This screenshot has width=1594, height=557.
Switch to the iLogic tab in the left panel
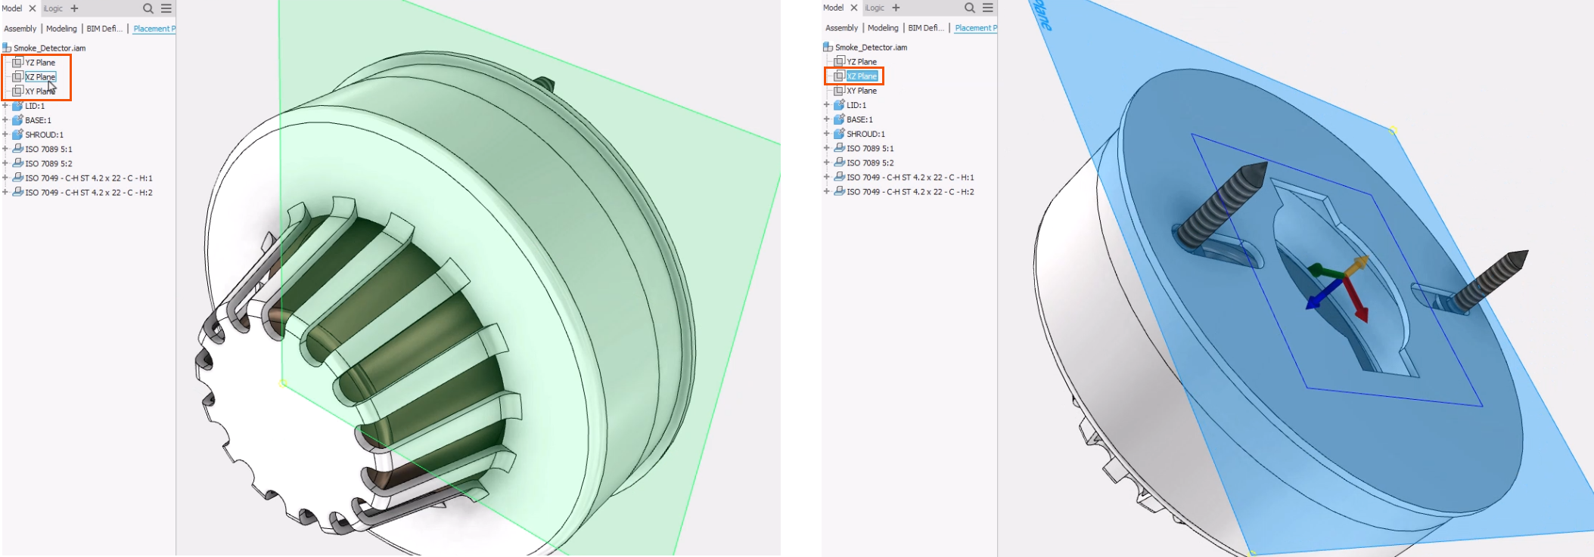[53, 8]
